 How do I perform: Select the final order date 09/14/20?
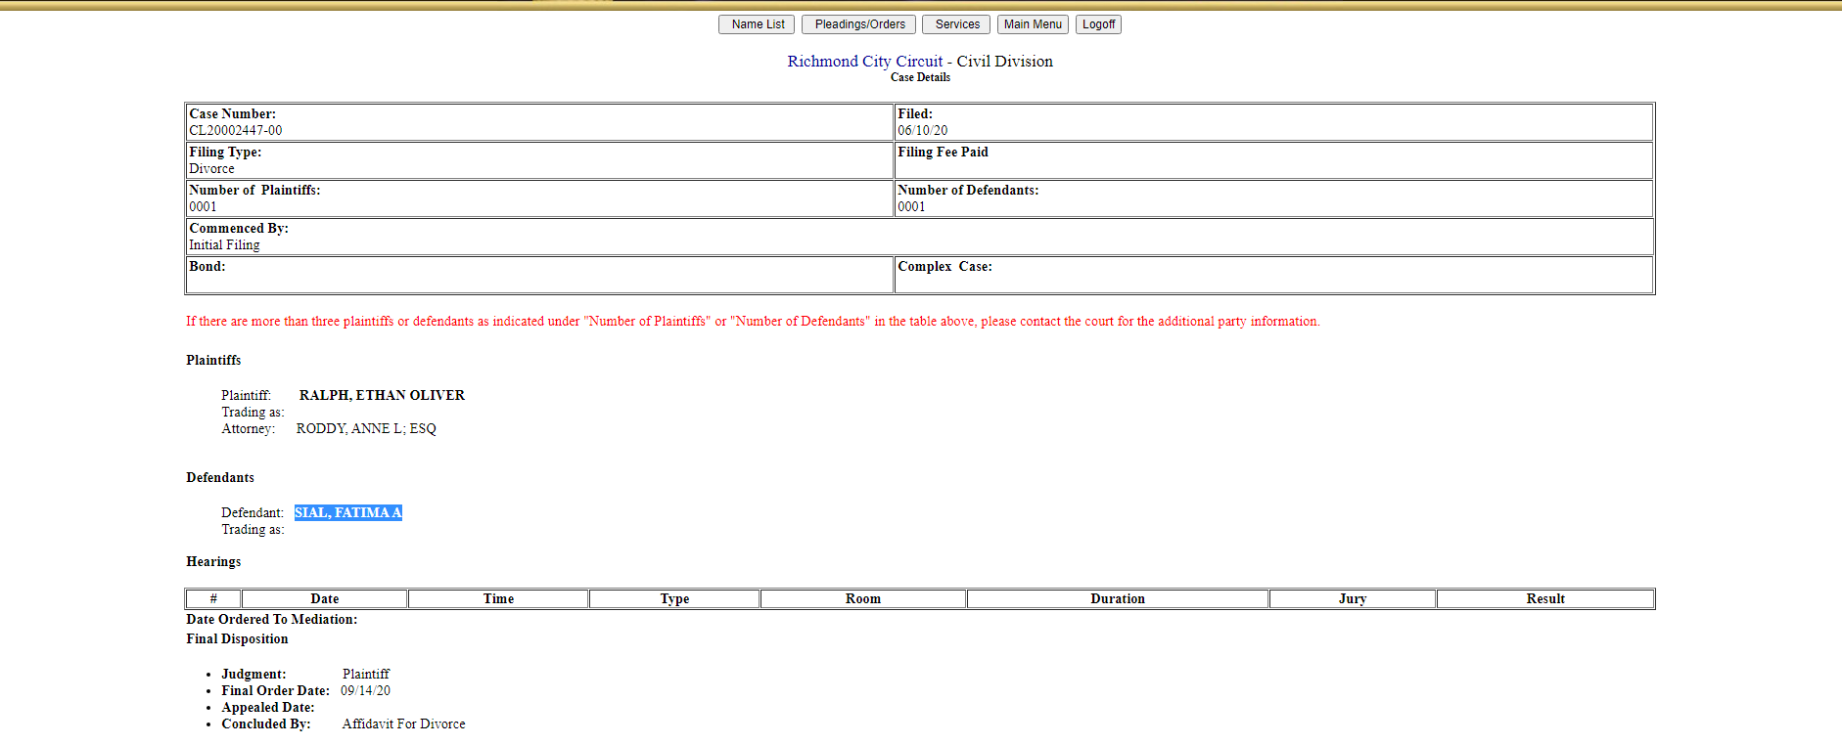(365, 690)
